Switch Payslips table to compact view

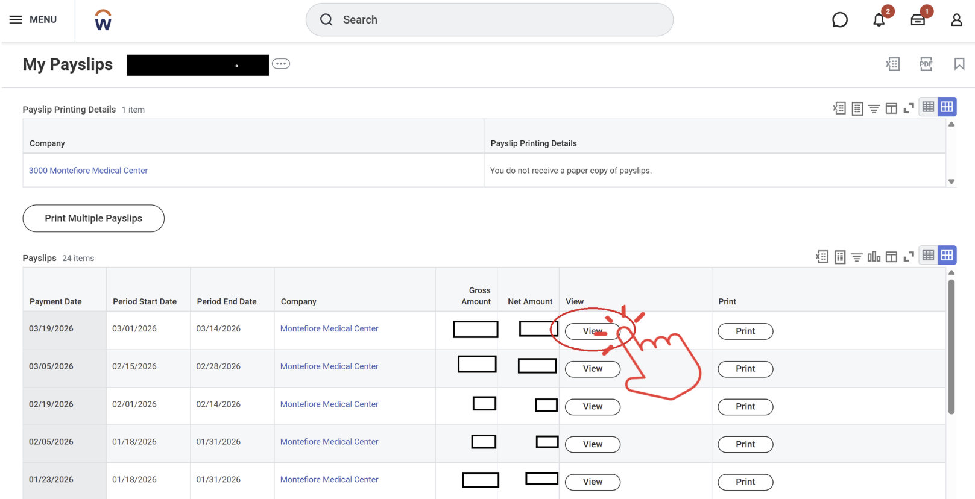[x=929, y=256]
